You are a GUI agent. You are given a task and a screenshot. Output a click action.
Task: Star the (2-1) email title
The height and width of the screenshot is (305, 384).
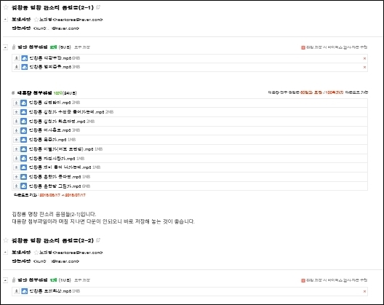point(6,7)
